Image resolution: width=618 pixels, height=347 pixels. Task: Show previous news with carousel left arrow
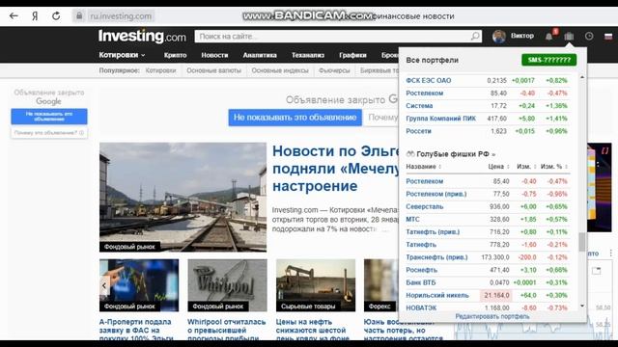[104, 285]
